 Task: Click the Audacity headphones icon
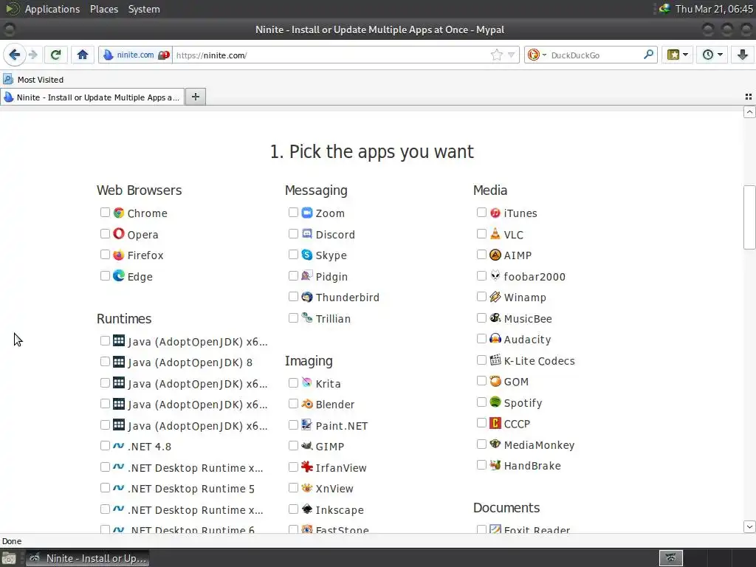tap(495, 339)
